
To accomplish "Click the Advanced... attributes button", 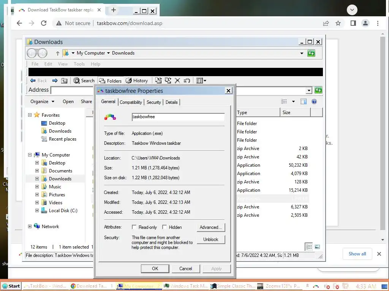I will coord(211,227).
